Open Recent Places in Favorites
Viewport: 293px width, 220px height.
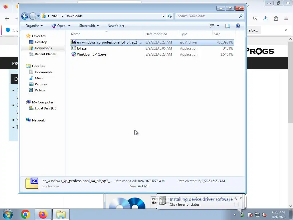click(45, 54)
